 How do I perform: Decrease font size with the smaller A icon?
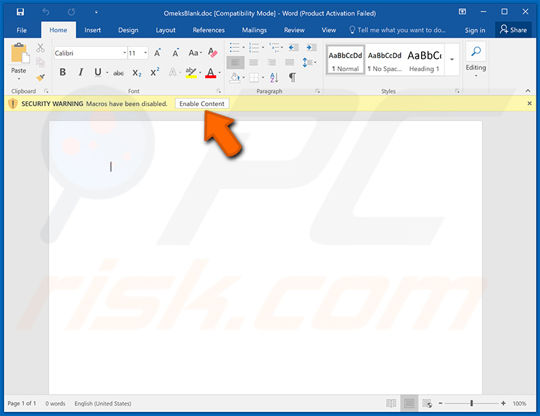click(x=176, y=53)
